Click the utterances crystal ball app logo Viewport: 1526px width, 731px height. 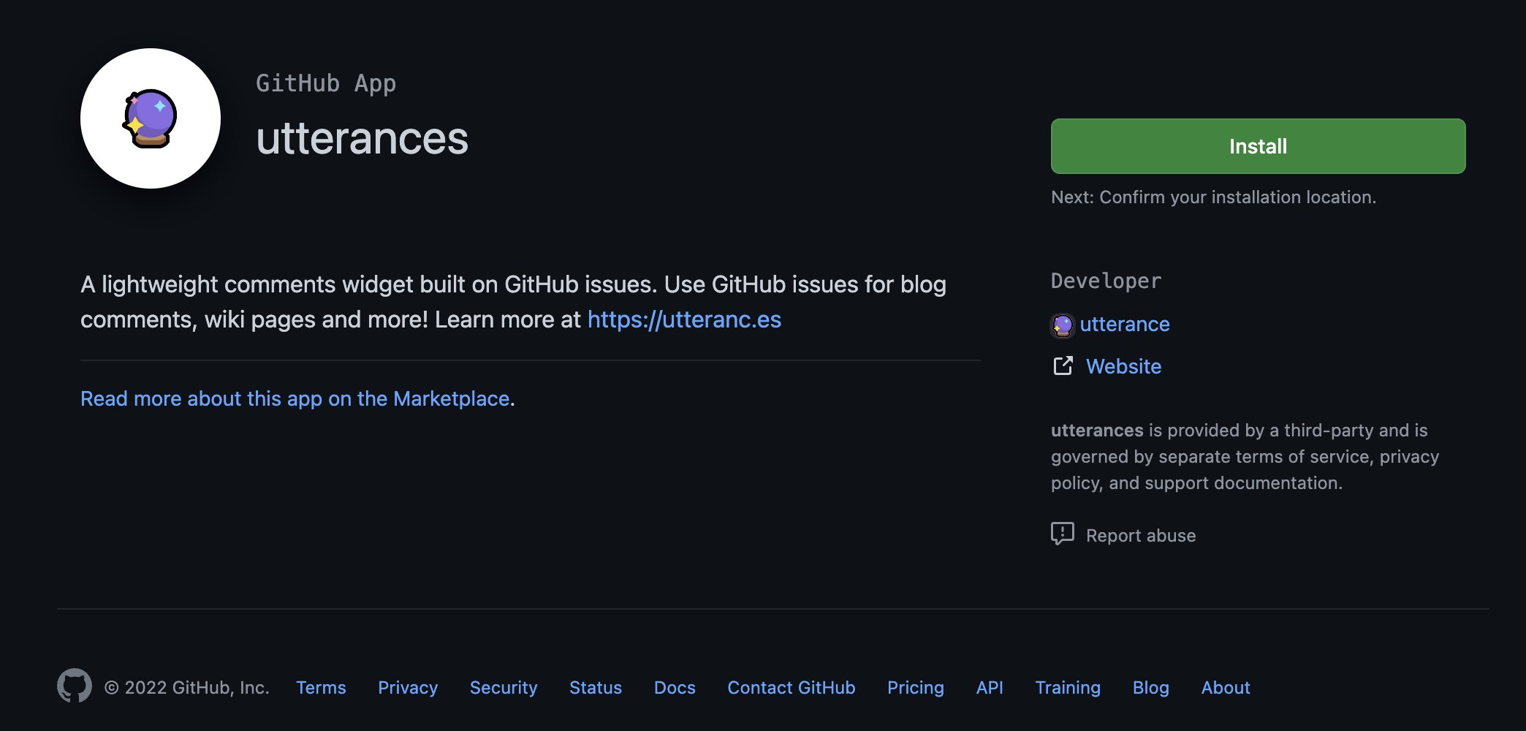[151, 118]
